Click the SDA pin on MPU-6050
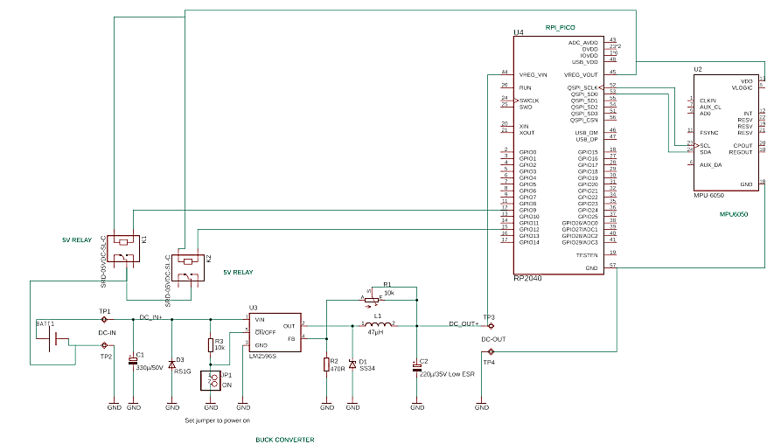This screenshot has width=774, height=444. tap(706, 152)
